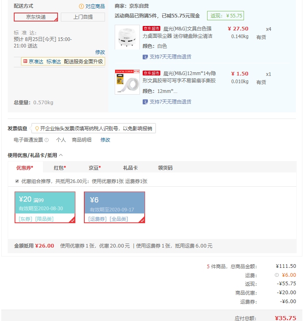Viewport: 304px width, 321px height.
Task: Click 颜色:白色 for vacuum cleaner
Action: coord(155,46)
